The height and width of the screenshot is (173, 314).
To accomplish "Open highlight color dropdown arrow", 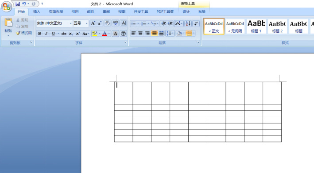I will tap(99, 34).
